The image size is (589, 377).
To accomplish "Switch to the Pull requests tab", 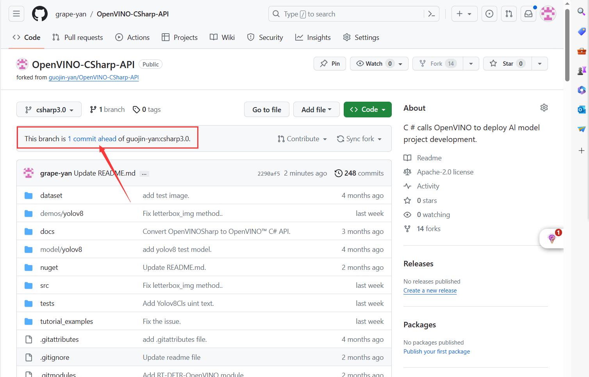I will pos(77,38).
